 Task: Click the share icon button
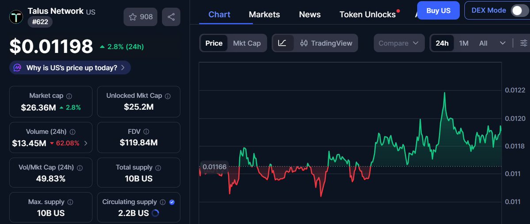tap(171, 17)
